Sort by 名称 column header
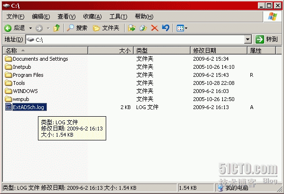This screenshot has width=284, height=194. coord(46,51)
